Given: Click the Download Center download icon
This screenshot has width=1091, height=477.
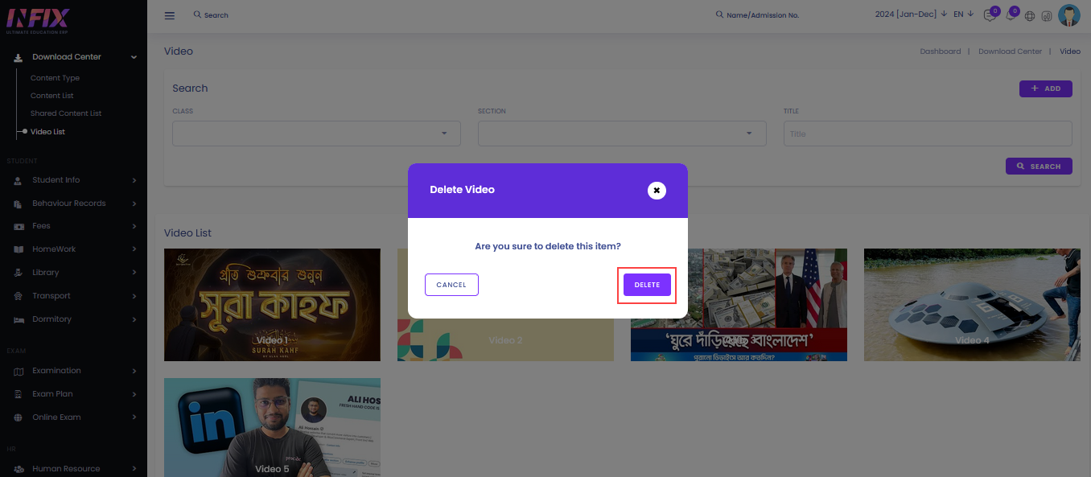Looking at the screenshot, I should (19, 57).
